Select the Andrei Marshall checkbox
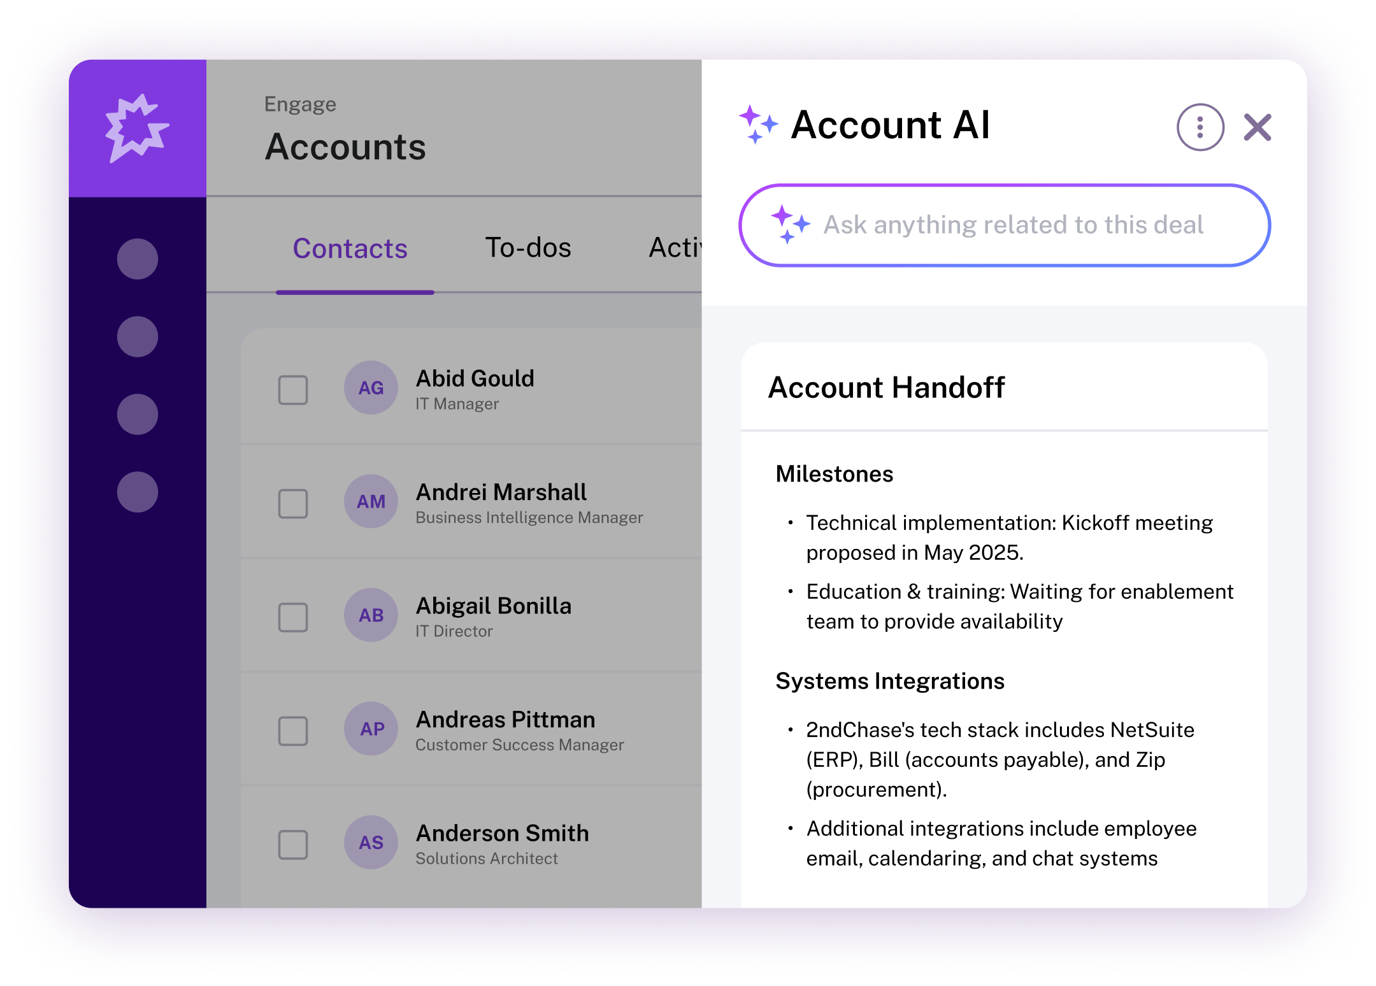The width and height of the screenshot is (1376, 986). pos(293,503)
